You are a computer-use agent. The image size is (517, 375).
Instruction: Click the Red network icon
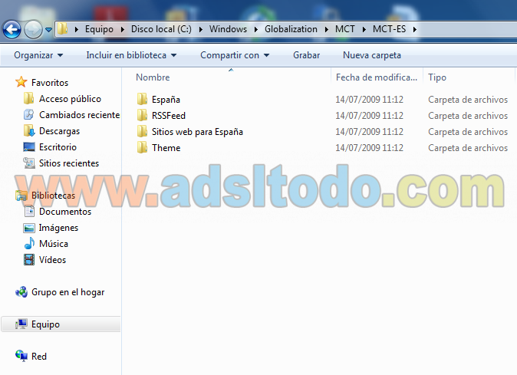tap(21, 356)
